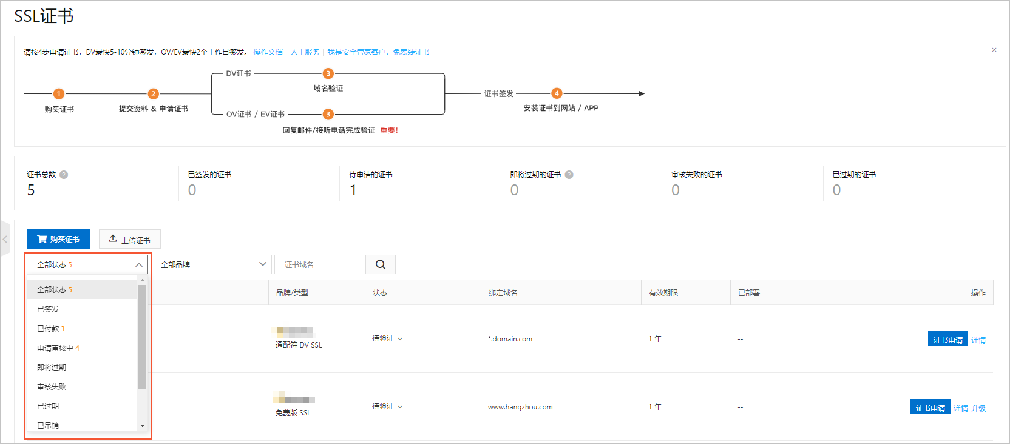The width and height of the screenshot is (1010, 444).
Task: Select 已吊销 status option
Action: (83, 425)
